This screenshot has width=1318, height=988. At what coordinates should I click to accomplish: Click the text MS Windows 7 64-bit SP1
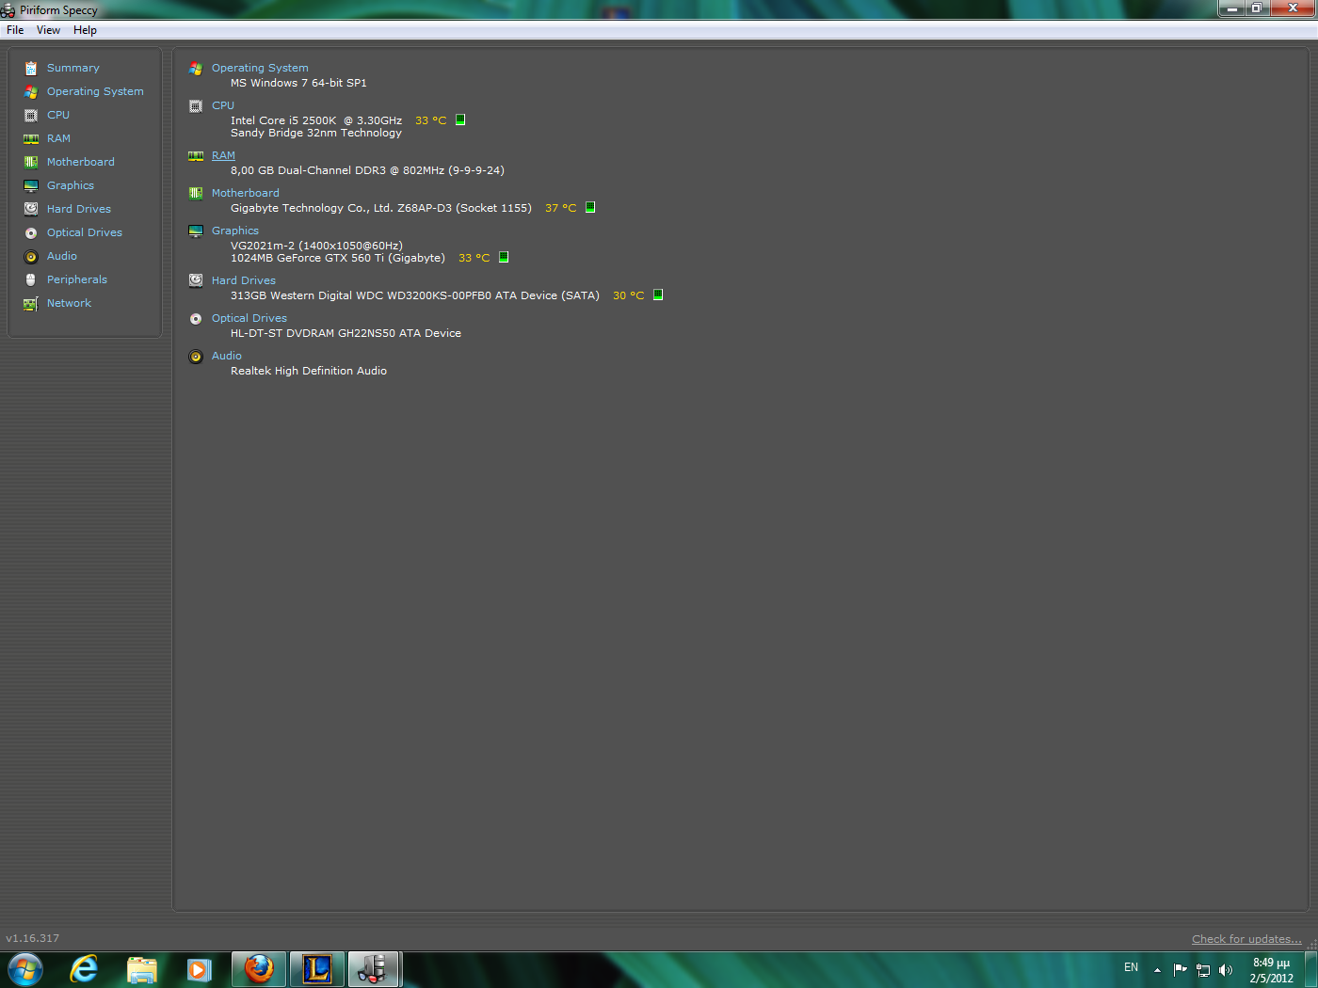point(298,83)
